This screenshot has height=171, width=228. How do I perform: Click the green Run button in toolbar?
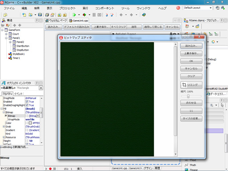[74, 15]
